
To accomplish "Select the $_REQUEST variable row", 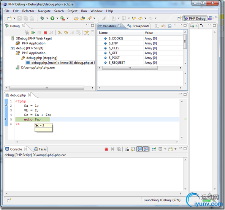I will 140,63.
